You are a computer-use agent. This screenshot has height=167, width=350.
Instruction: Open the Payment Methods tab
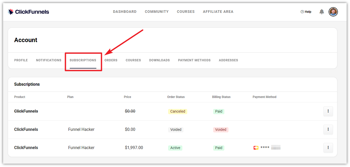(x=194, y=60)
